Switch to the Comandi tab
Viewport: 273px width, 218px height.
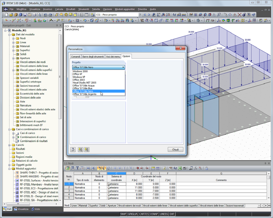[x=75, y=56]
